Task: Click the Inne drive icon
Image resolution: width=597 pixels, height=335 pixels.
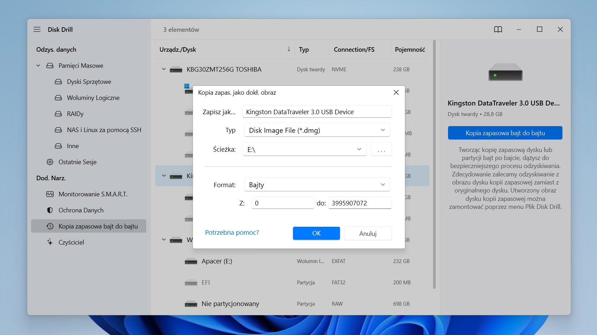Action: click(x=58, y=146)
